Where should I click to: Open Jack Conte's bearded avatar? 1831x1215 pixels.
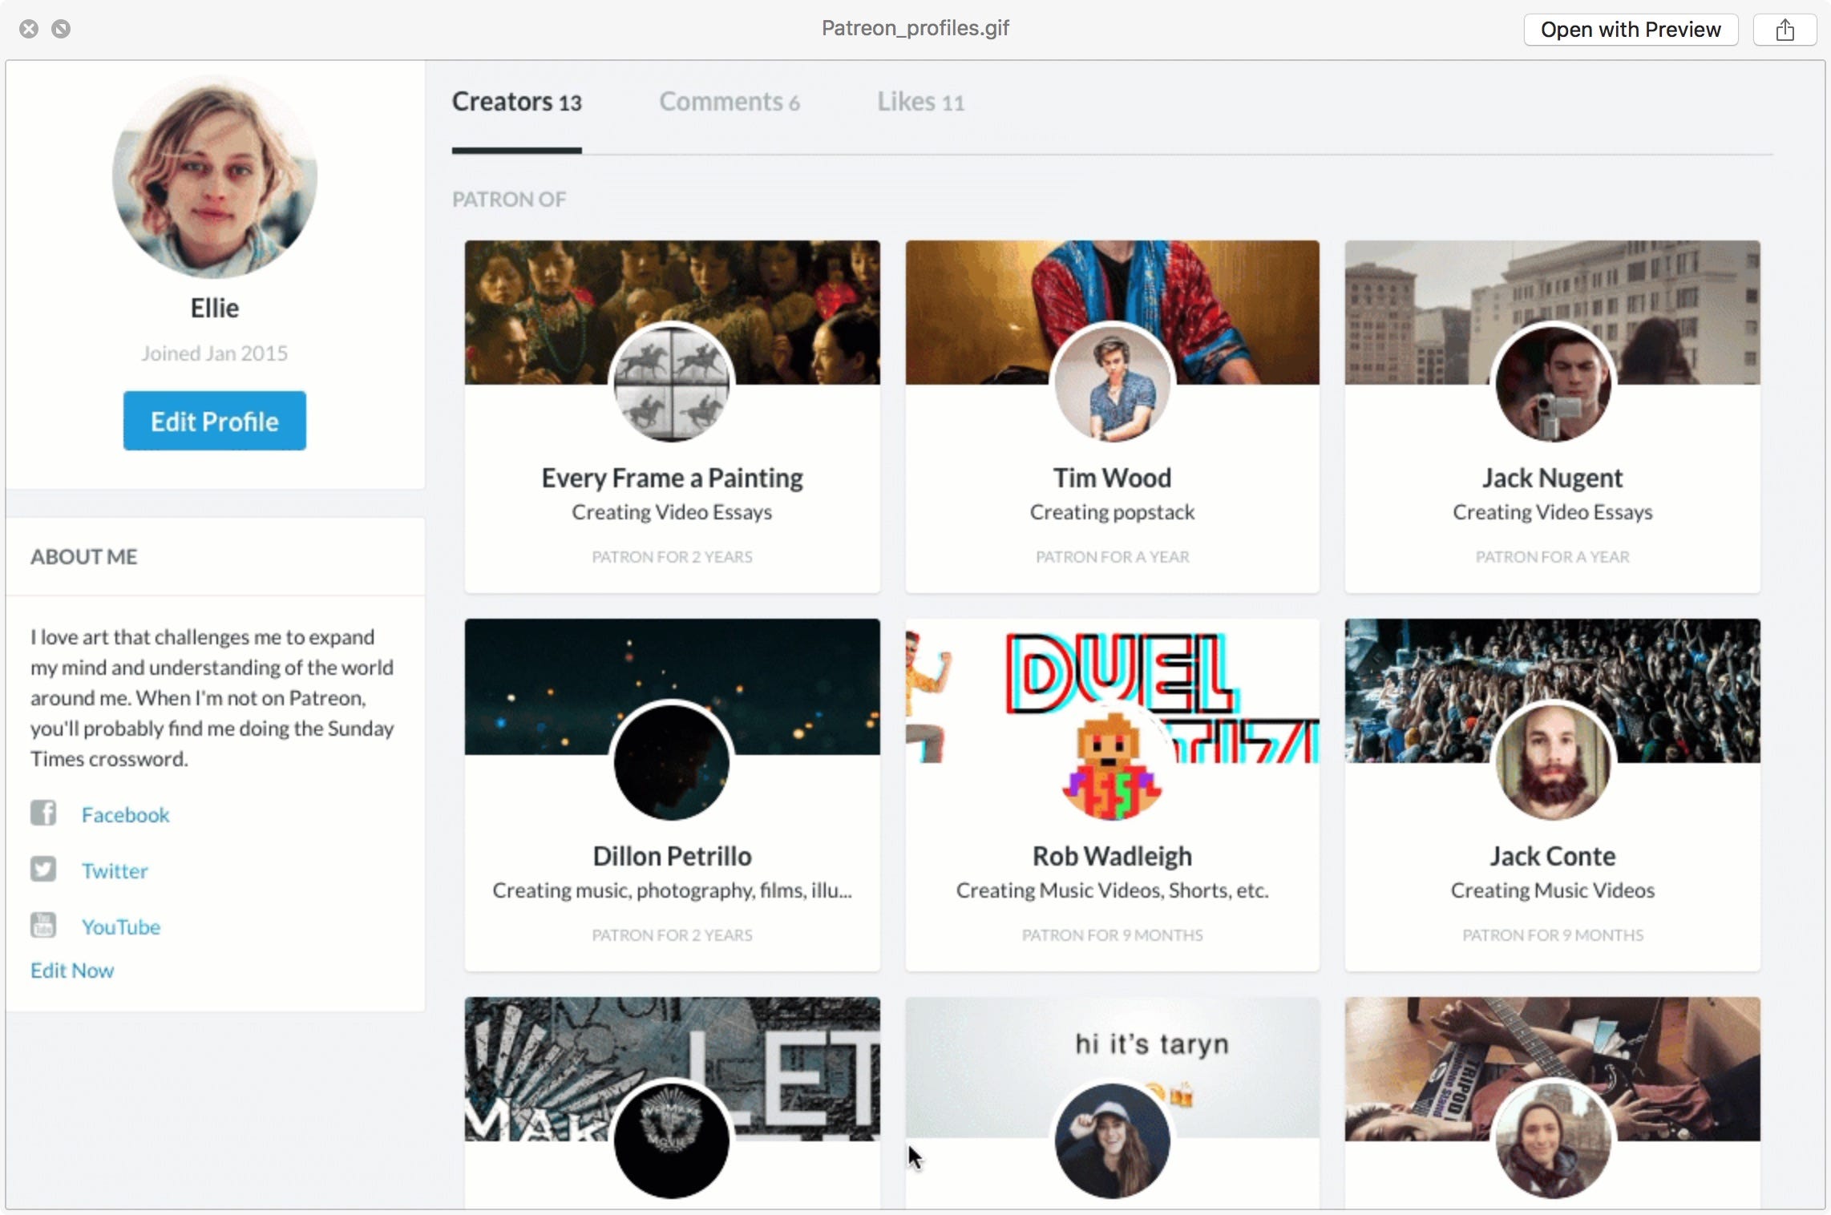tap(1553, 761)
